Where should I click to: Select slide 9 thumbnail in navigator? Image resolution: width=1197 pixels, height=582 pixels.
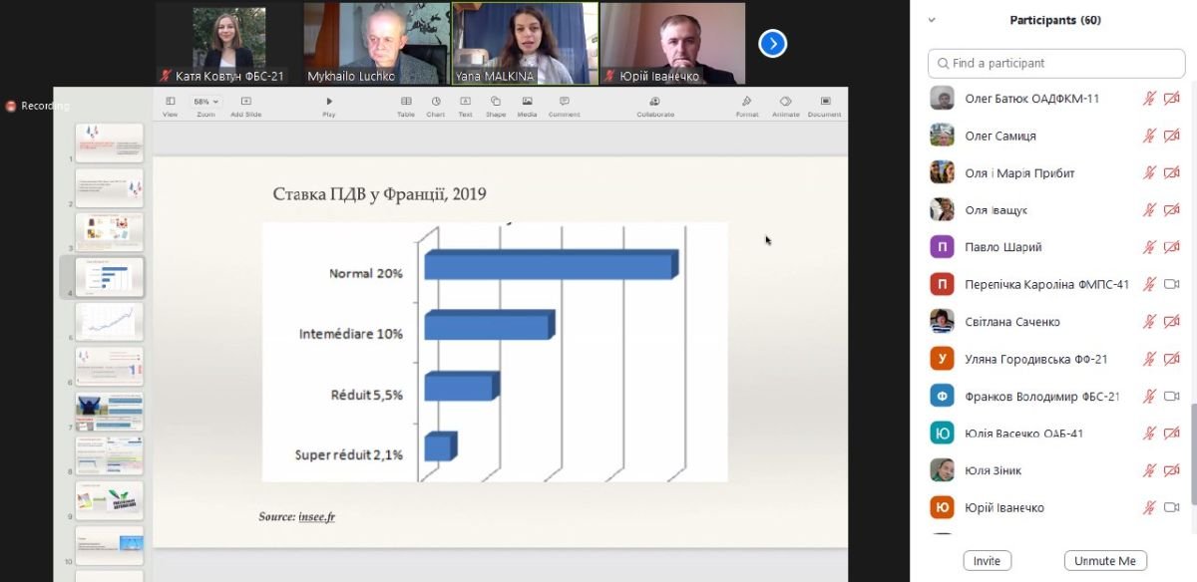110,500
